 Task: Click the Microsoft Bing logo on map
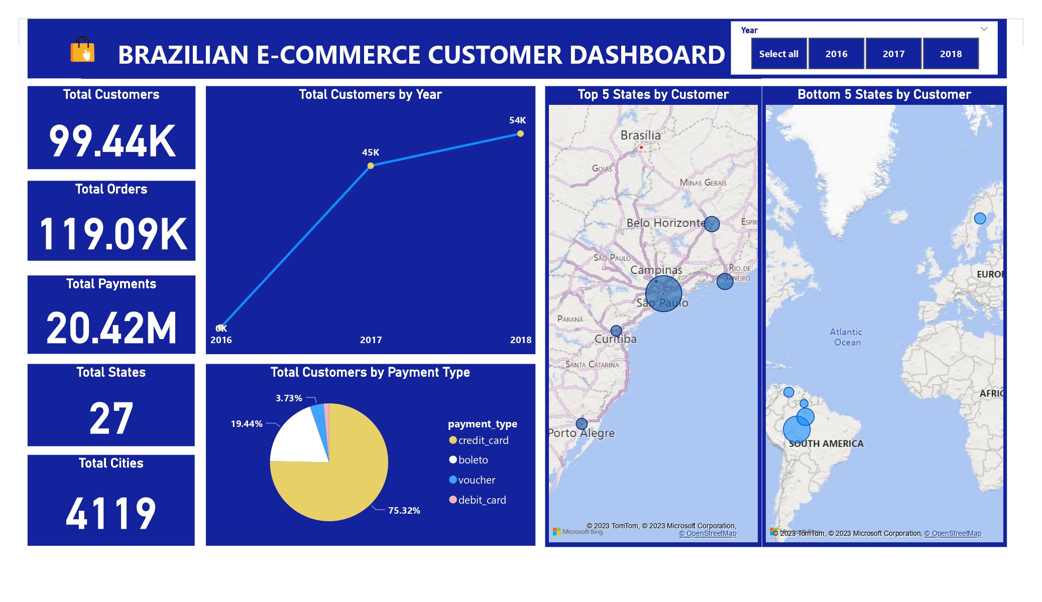pyautogui.click(x=577, y=532)
